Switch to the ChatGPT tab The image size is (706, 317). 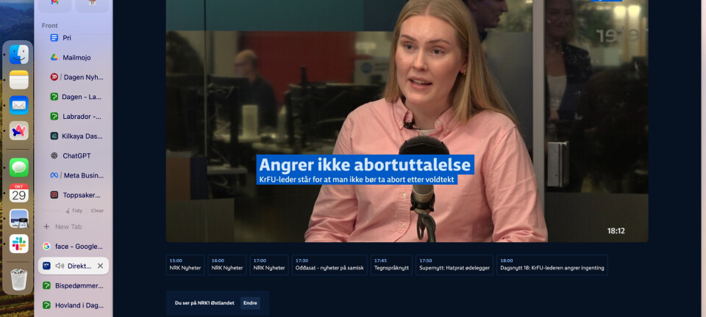tap(74, 156)
